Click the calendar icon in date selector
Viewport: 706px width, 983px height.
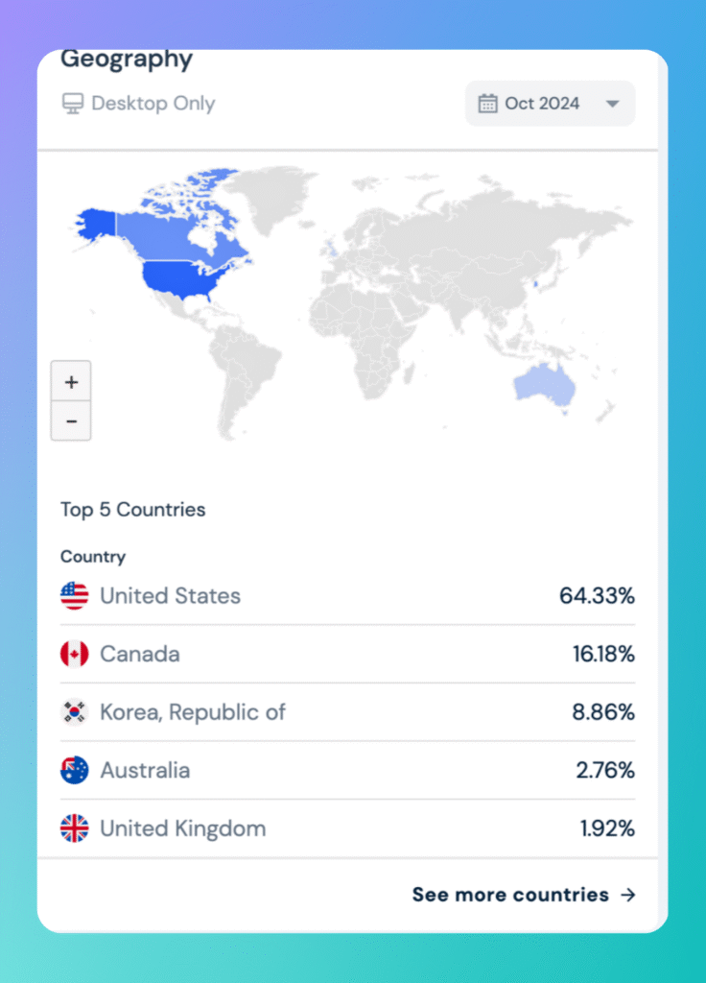point(487,104)
